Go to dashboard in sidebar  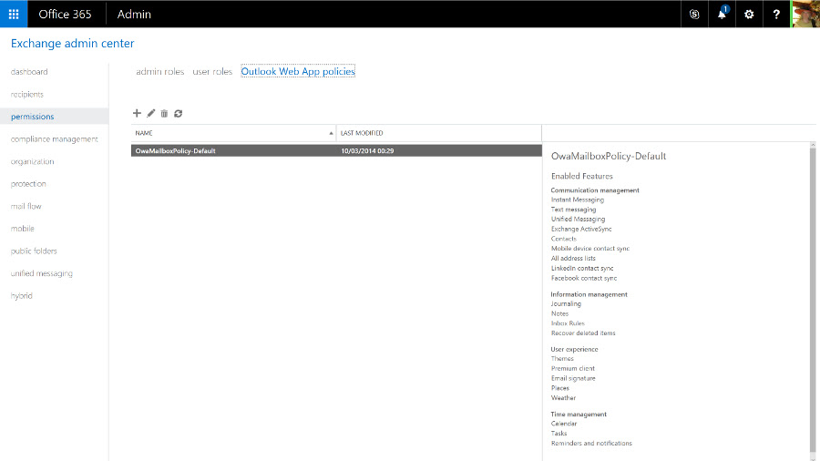(29, 72)
